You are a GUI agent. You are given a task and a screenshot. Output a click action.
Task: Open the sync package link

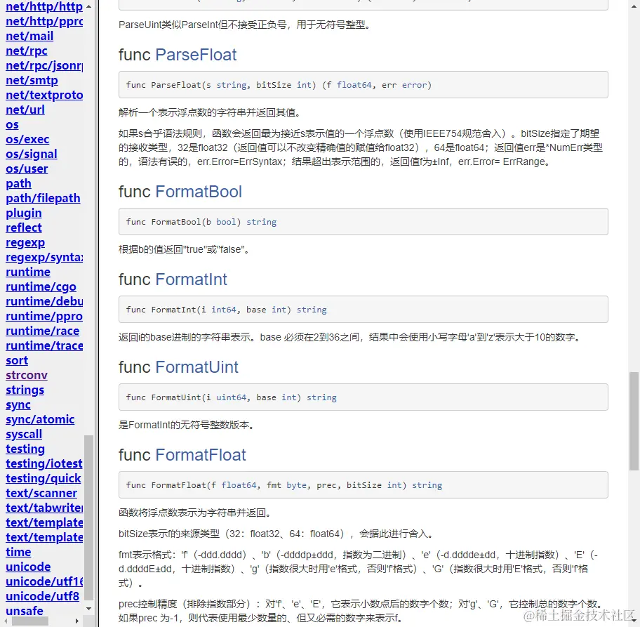point(18,405)
